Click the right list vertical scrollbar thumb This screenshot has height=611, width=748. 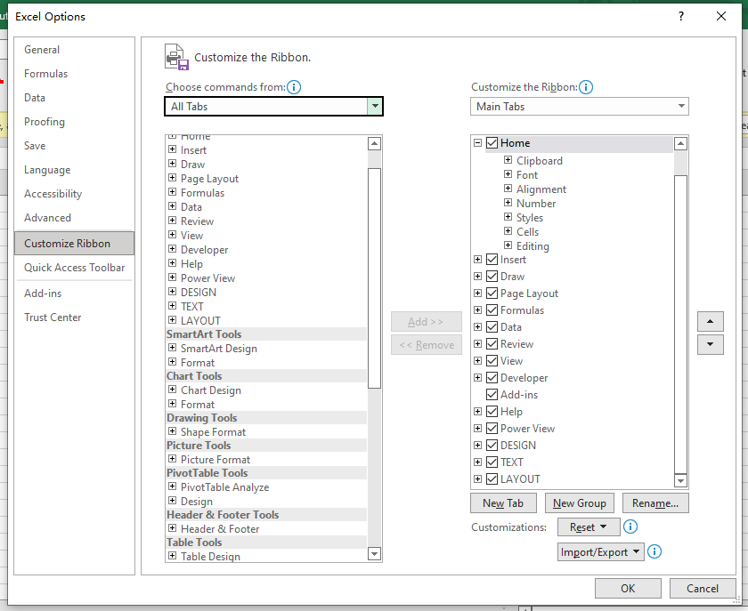[x=680, y=325]
